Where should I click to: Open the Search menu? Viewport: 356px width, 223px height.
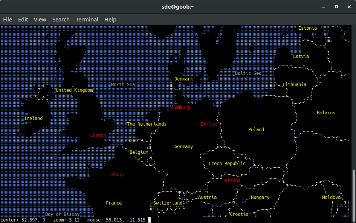coord(61,19)
